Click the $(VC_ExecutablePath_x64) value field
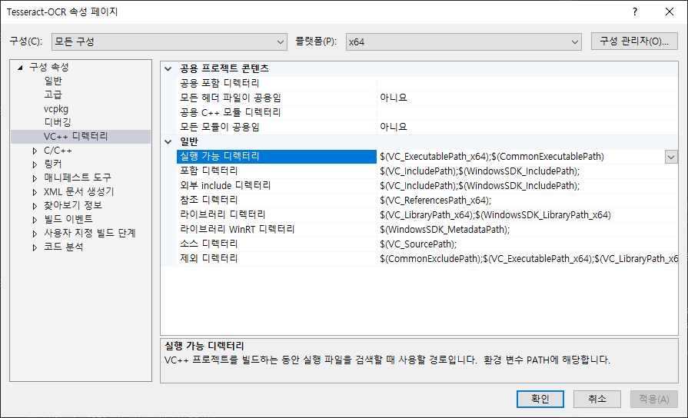 tap(521, 157)
